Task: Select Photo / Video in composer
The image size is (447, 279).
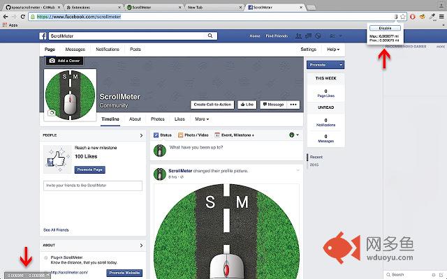Action: click(x=193, y=135)
